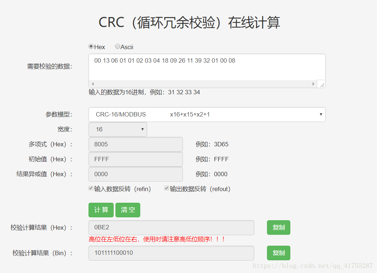Expand the parameter model list arrow

coord(321,114)
